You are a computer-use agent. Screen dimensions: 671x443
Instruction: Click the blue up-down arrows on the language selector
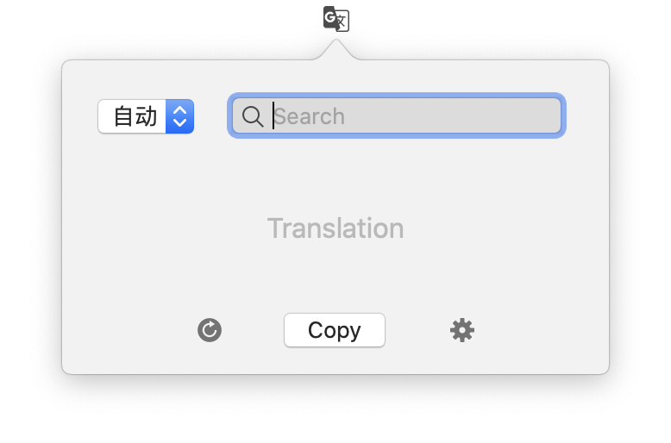(179, 116)
